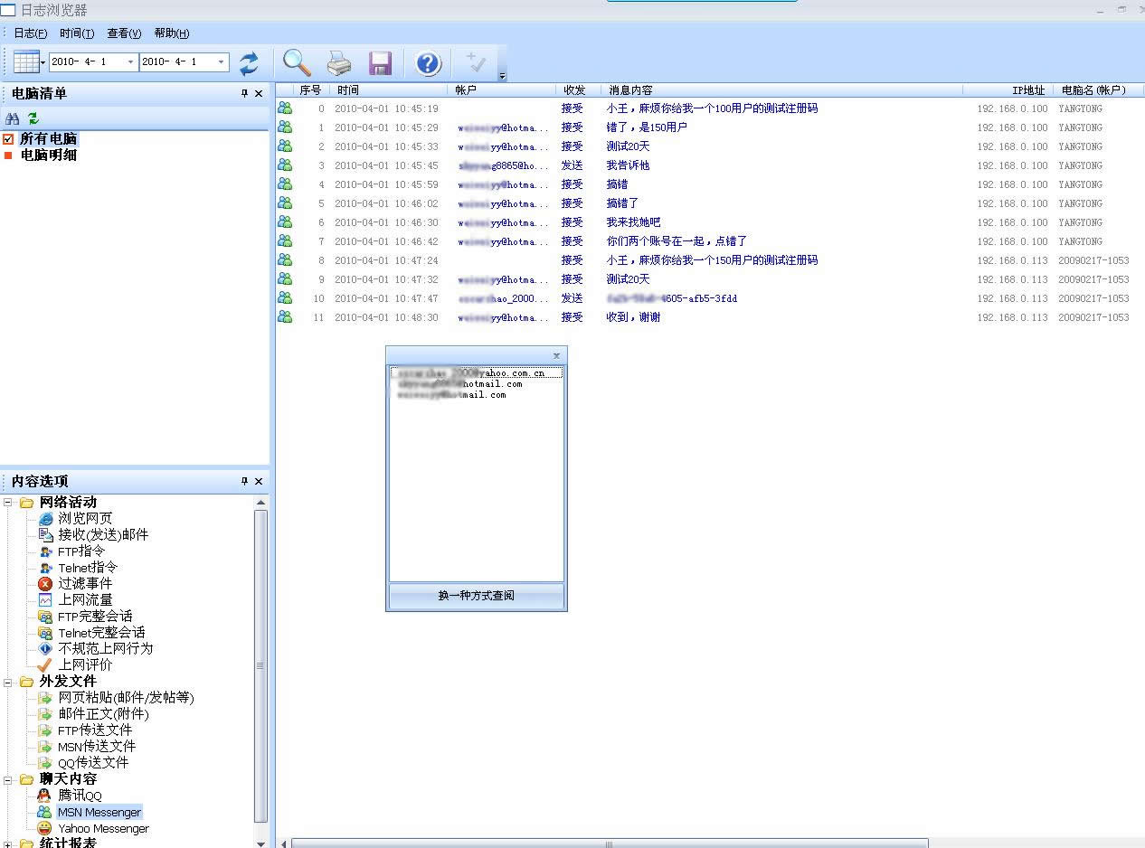Select 不规范上网行为 in the content tree
Screen dimensions: 1145x848
(106, 648)
